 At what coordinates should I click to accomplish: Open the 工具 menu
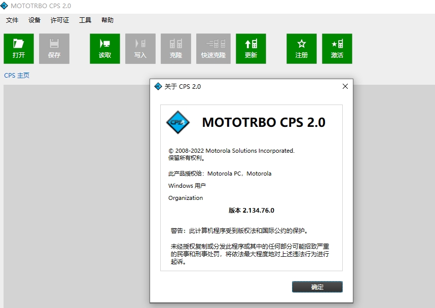pyautogui.click(x=85, y=20)
